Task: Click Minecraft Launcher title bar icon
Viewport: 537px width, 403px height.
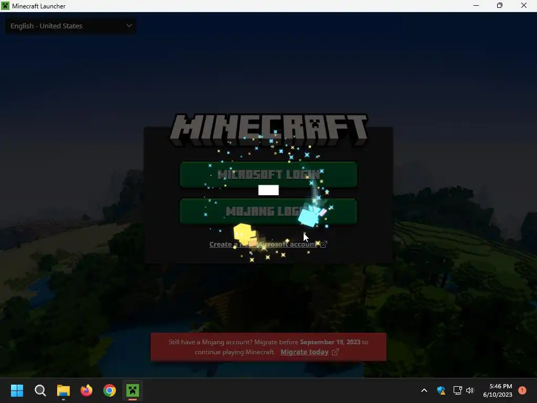Action: point(5,6)
